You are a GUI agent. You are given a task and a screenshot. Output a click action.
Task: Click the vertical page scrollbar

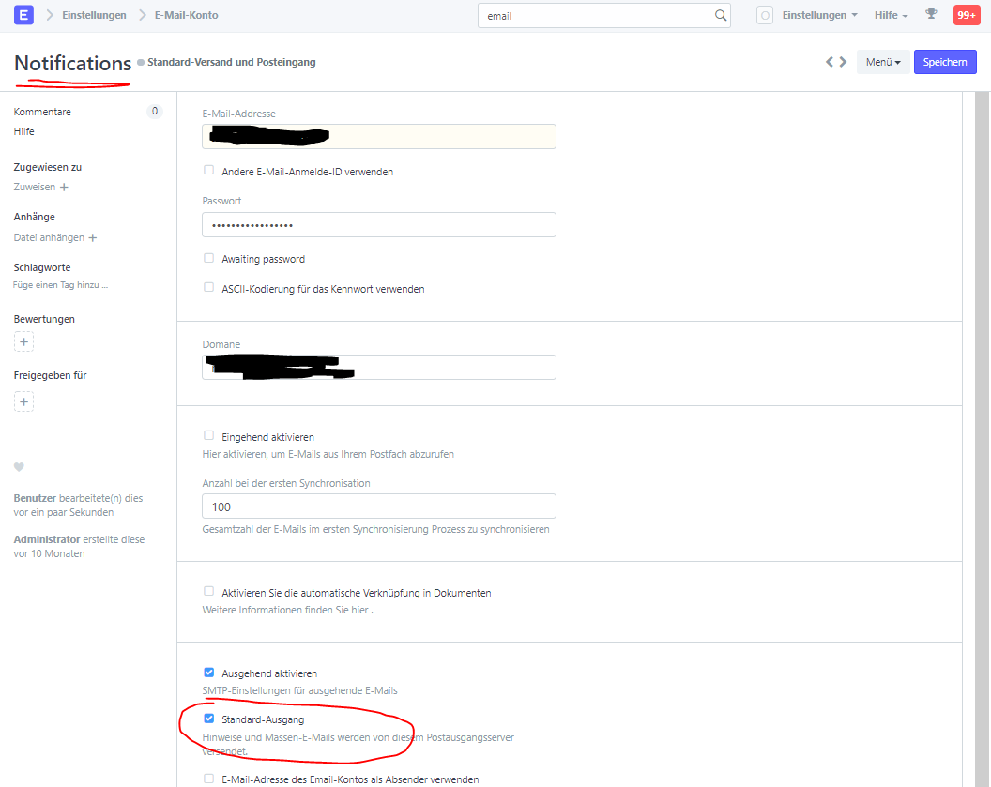pos(983,439)
